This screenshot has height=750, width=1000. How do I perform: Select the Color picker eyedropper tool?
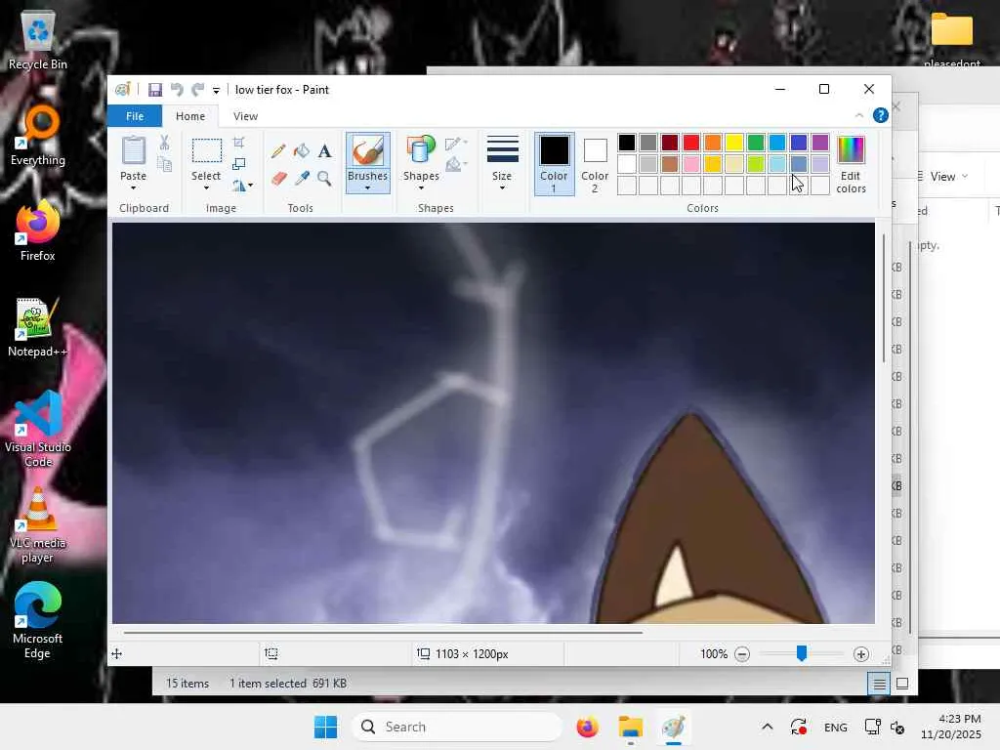[x=302, y=178]
